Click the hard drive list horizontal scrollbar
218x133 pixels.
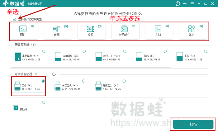pyautogui.click(x=91, y=67)
